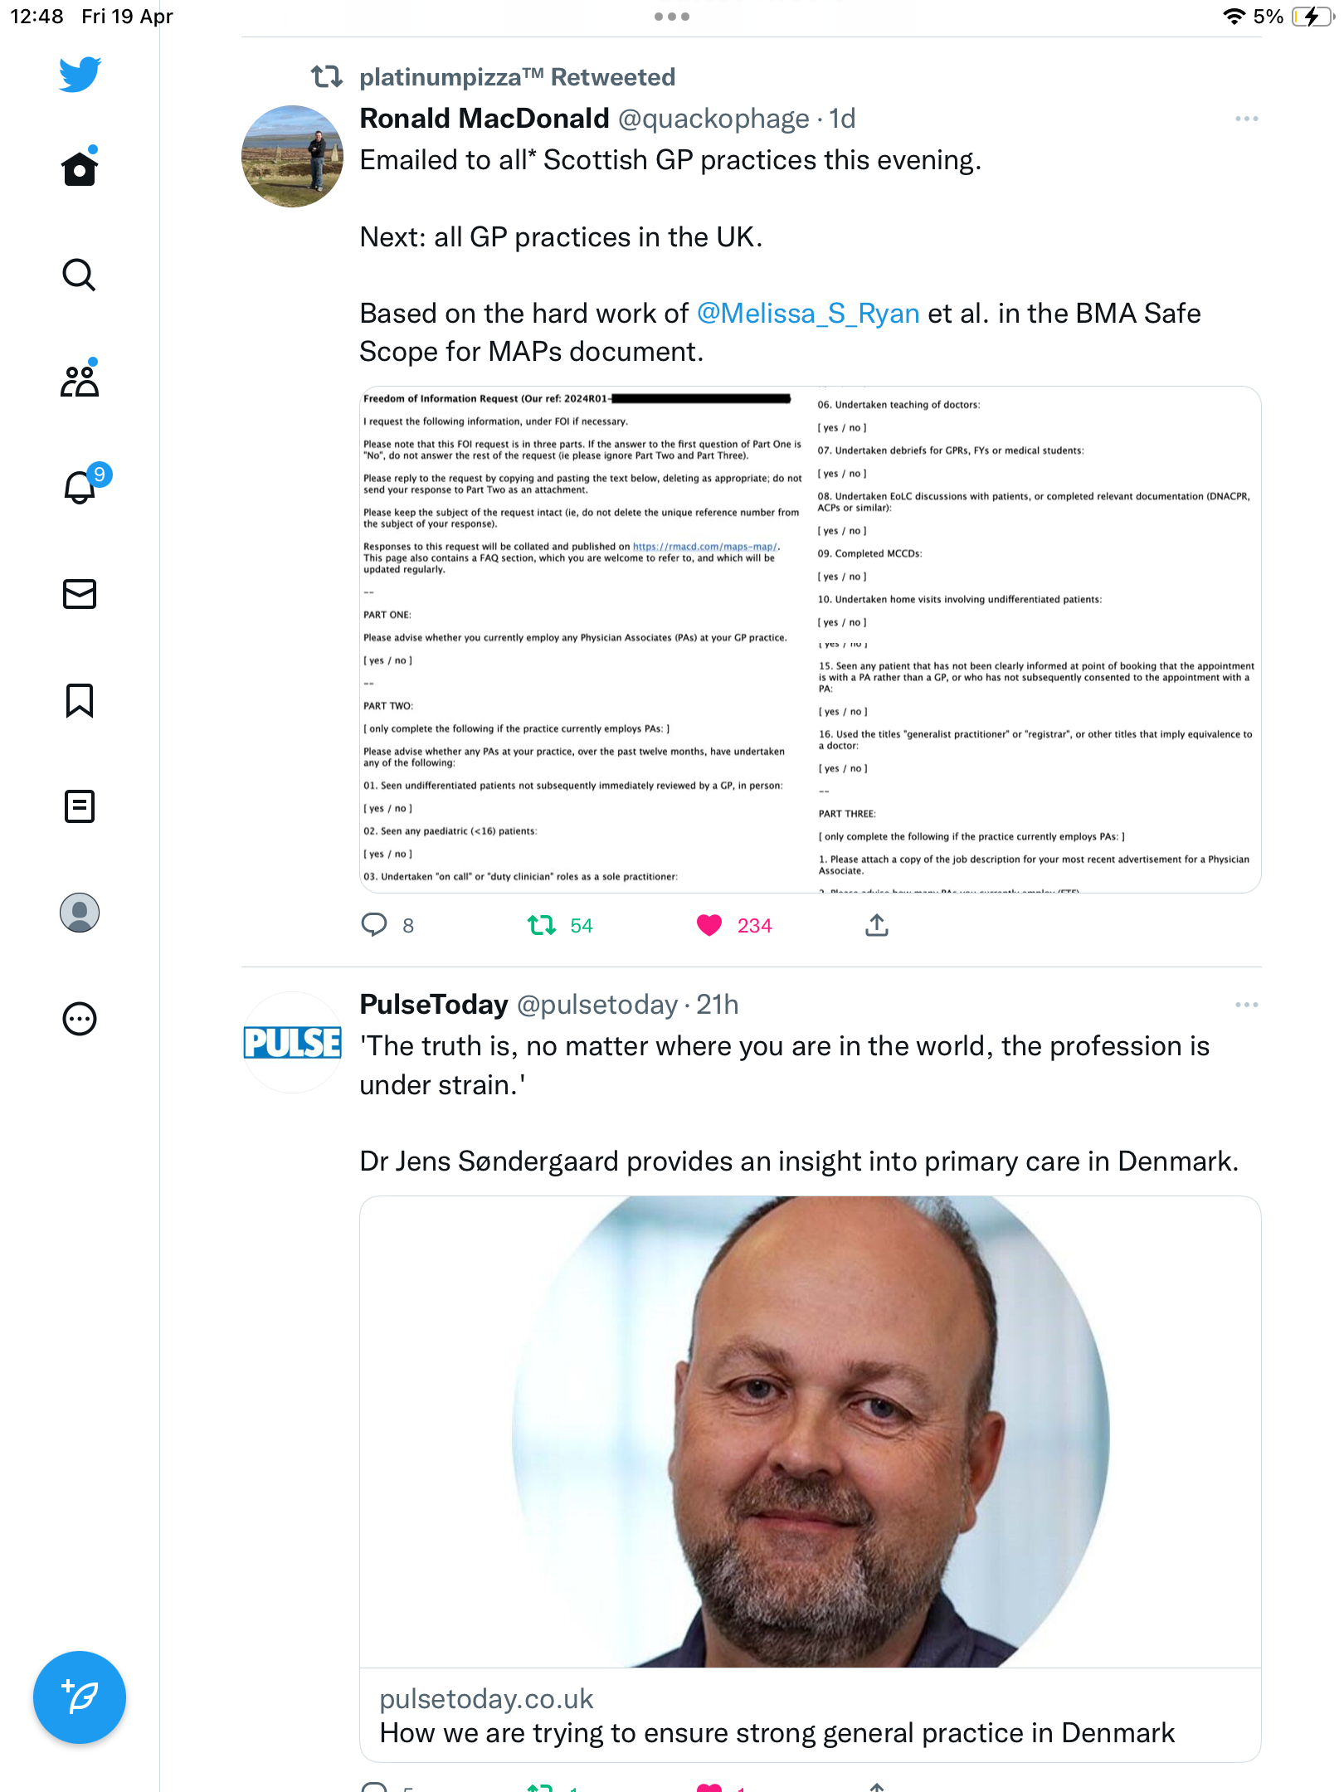Tap the compose tweet floating button
Viewport: 1344px width, 1792px height.
pos(80,1697)
